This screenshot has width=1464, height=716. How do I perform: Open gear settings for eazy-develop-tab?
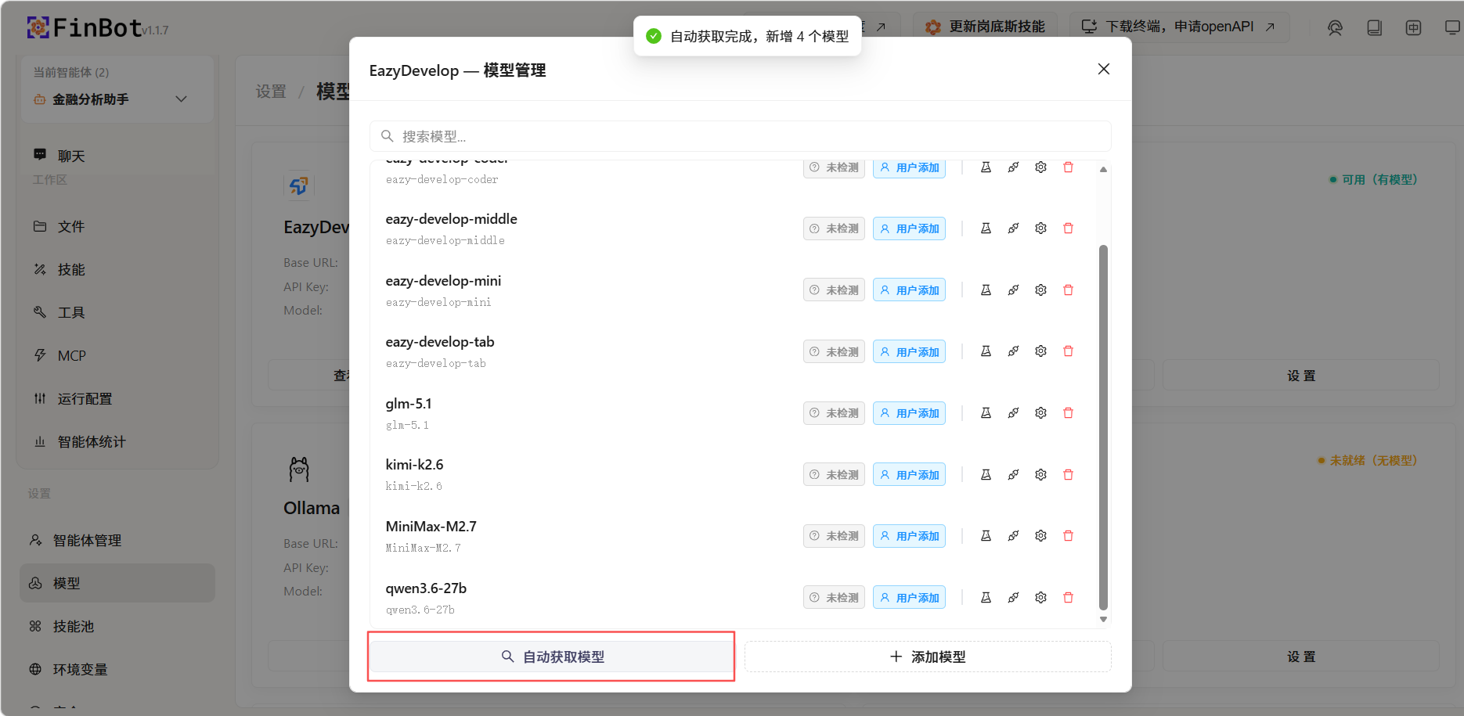(x=1040, y=351)
